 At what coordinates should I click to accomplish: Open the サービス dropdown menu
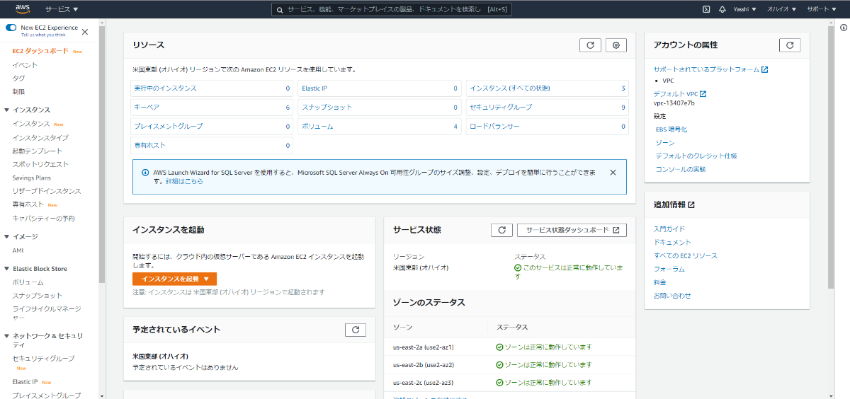tap(62, 9)
